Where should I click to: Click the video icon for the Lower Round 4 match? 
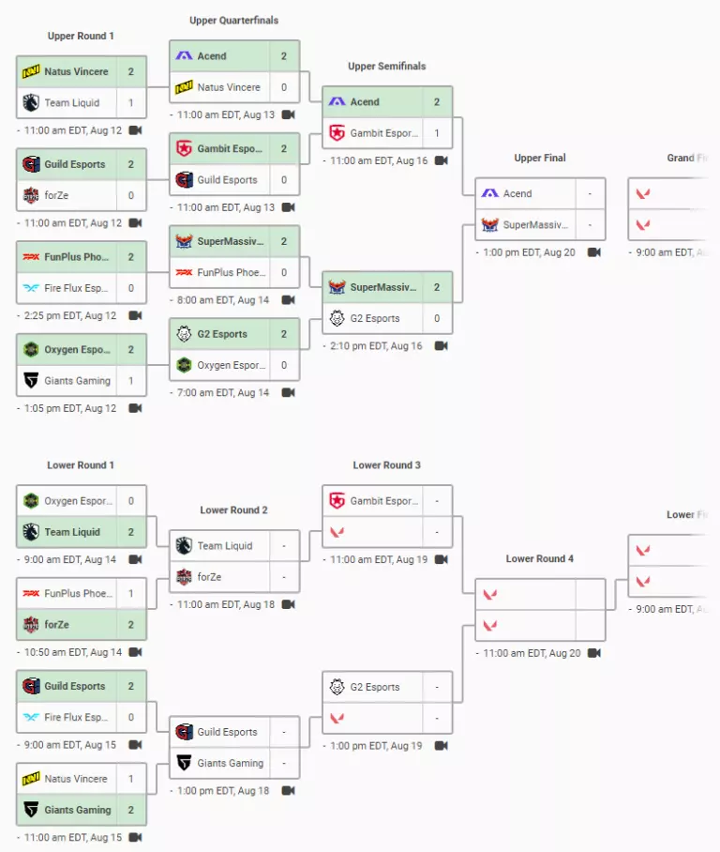pyautogui.click(x=594, y=652)
